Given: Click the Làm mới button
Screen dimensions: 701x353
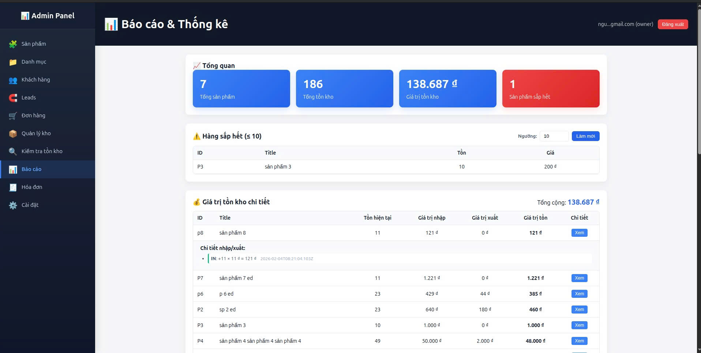Looking at the screenshot, I should [x=585, y=136].
